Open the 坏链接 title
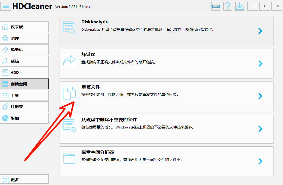 88,54
